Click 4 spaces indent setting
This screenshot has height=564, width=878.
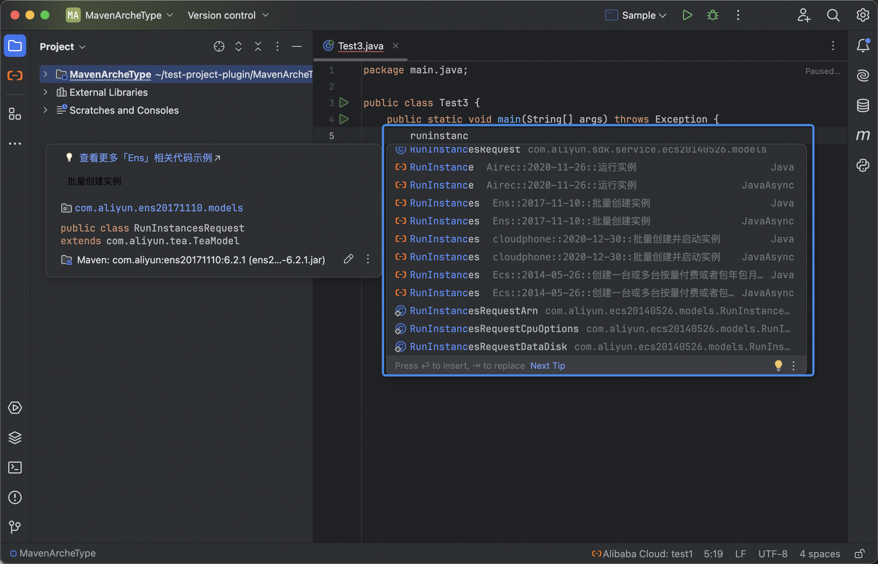click(820, 554)
